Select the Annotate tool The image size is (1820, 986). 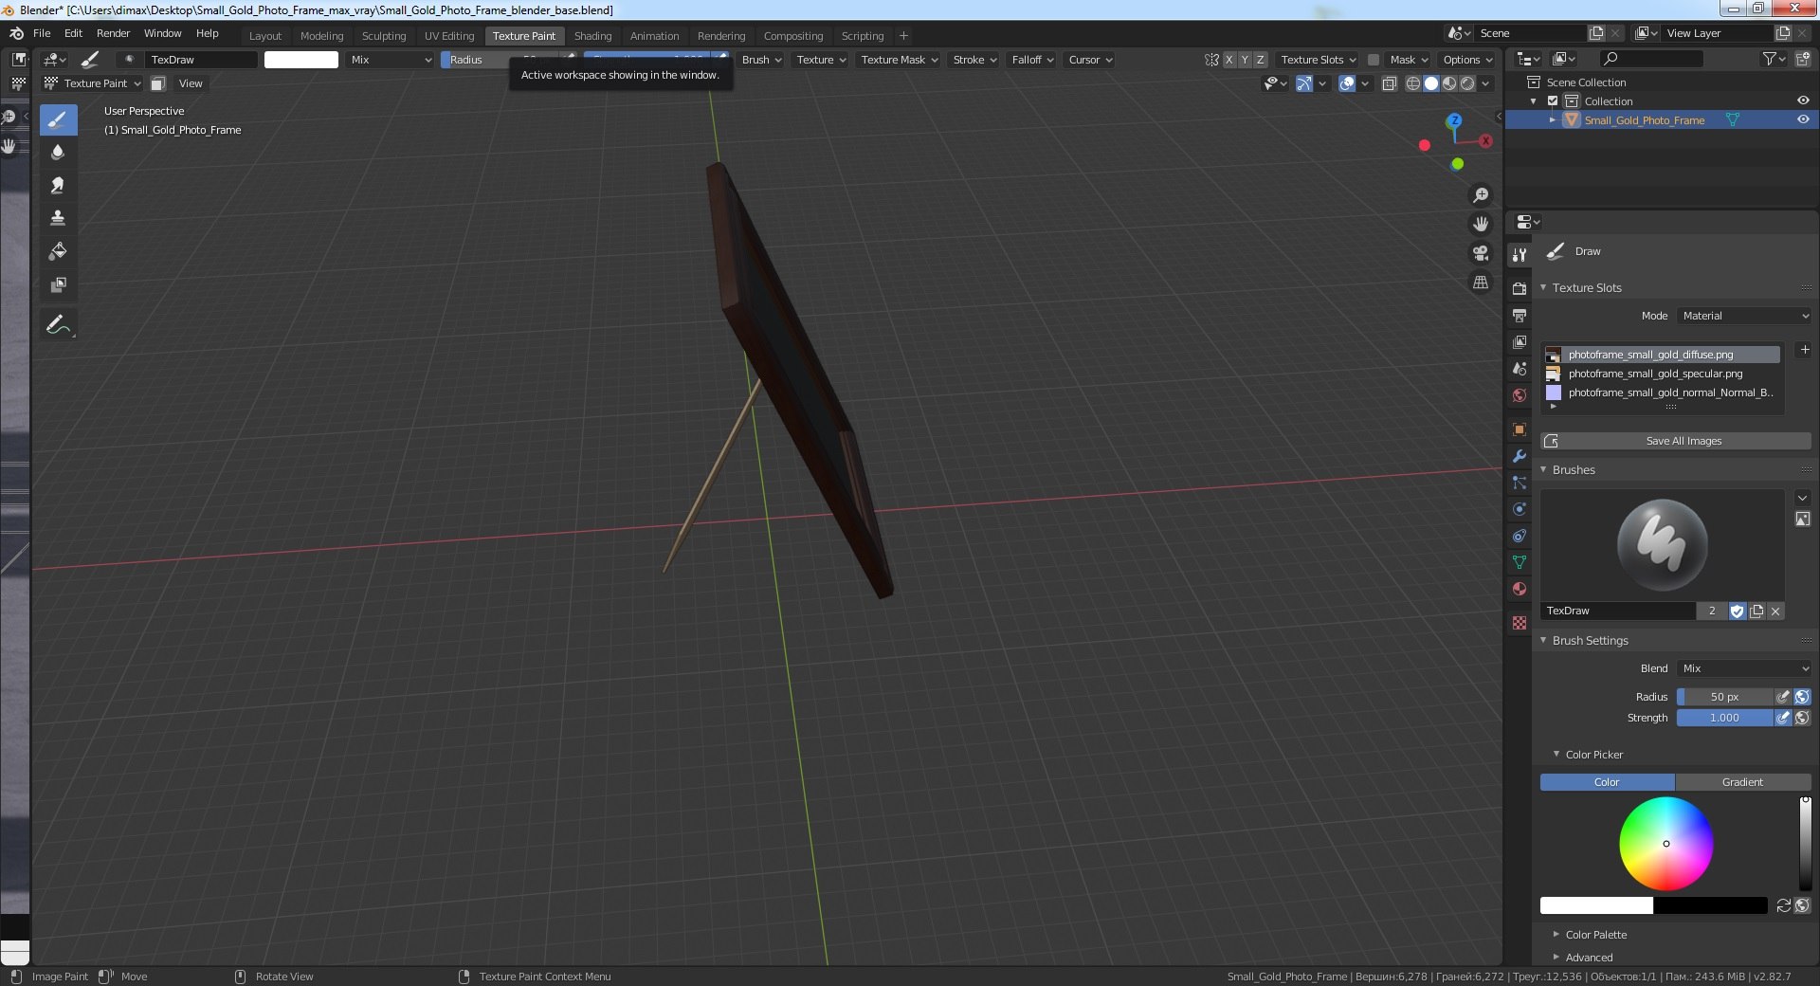point(58,324)
